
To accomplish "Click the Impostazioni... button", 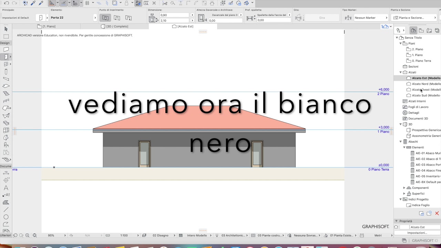I will pos(417,233).
